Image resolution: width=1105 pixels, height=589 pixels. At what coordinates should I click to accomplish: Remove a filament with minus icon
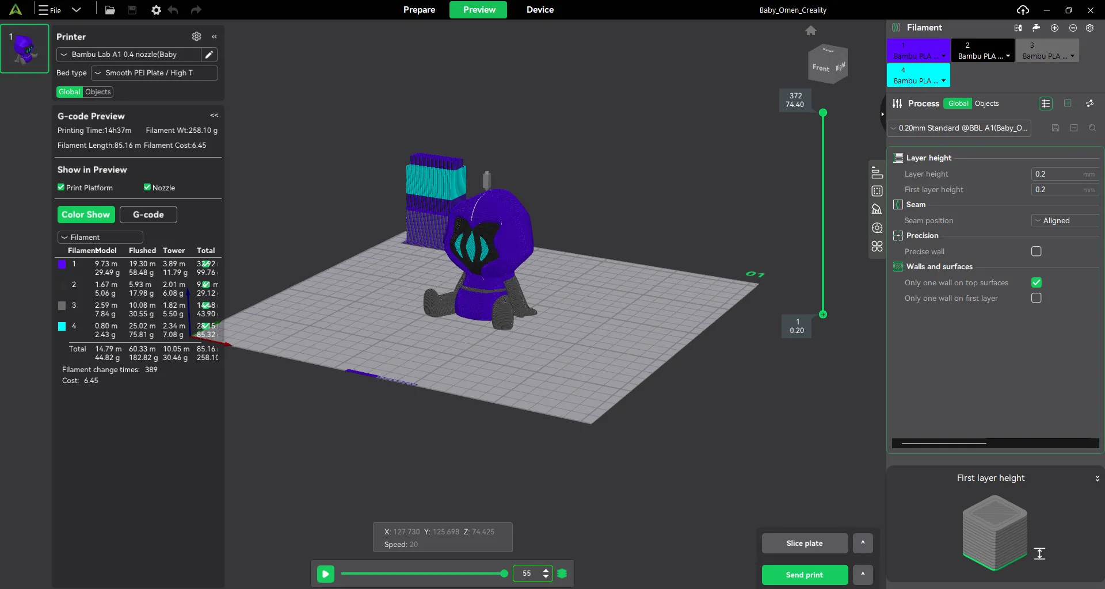click(x=1073, y=28)
